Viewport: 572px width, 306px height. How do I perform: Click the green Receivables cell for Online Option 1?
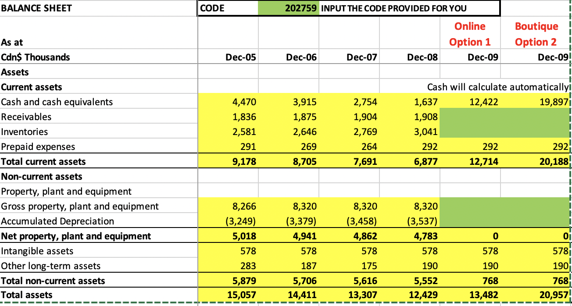click(469, 117)
